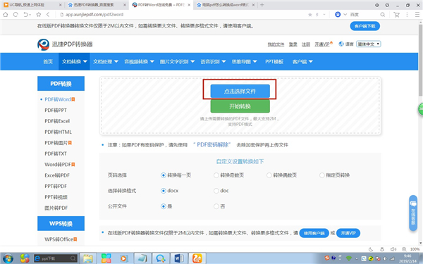The height and width of the screenshot is (264, 423).
Task: Click 客户端下载 button in top banner
Action: coord(364,26)
